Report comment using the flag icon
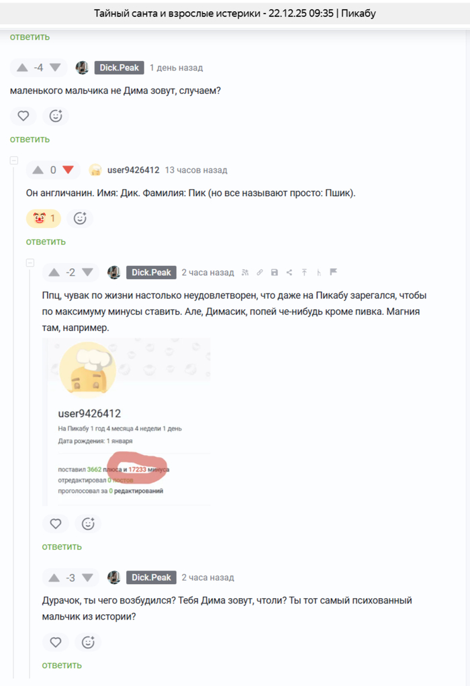Image resolution: width=470 pixels, height=686 pixels. click(334, 272)
